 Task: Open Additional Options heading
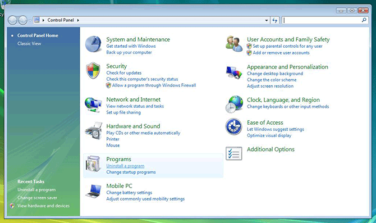[270, 149]
